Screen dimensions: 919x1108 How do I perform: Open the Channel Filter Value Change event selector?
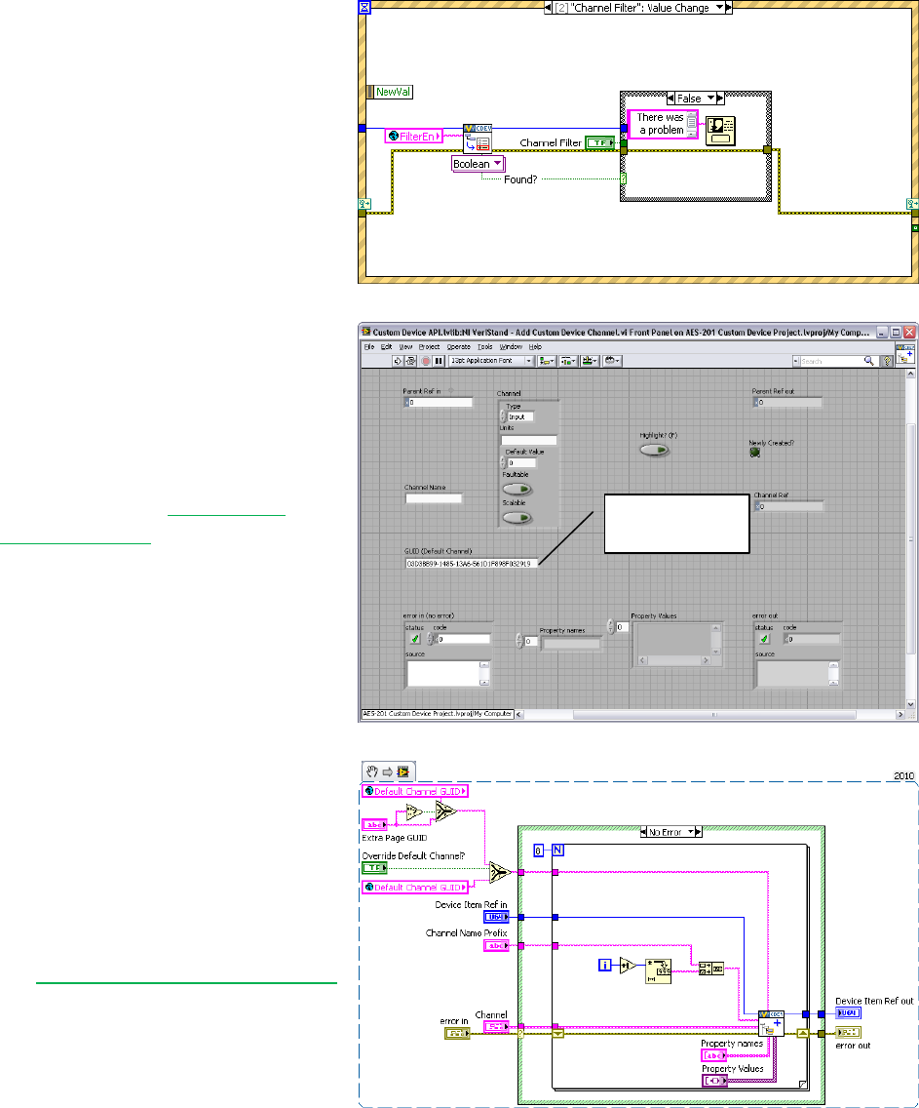pos(638,7)
